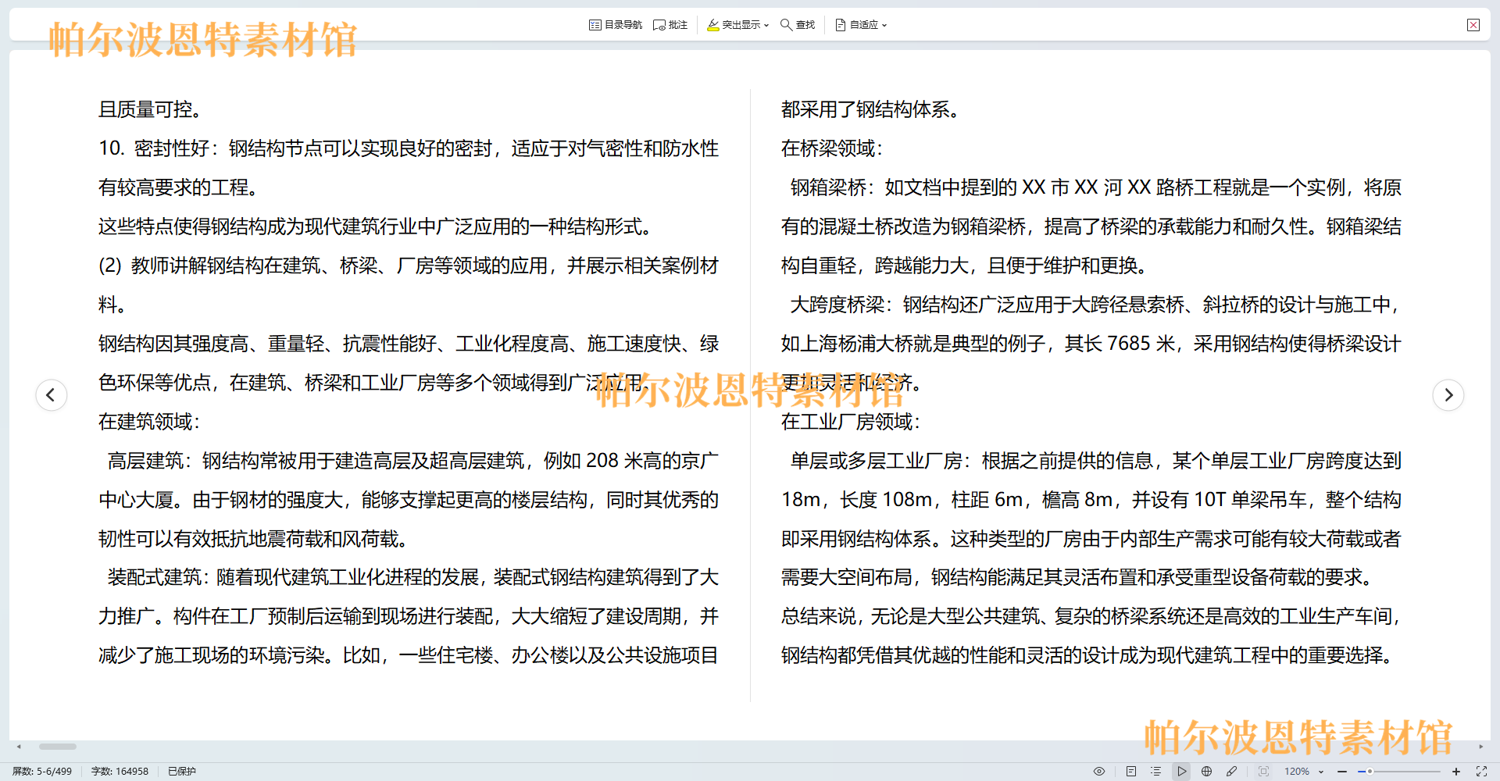
Task: Toggle eye protection mode icon
Action: 1099,771
